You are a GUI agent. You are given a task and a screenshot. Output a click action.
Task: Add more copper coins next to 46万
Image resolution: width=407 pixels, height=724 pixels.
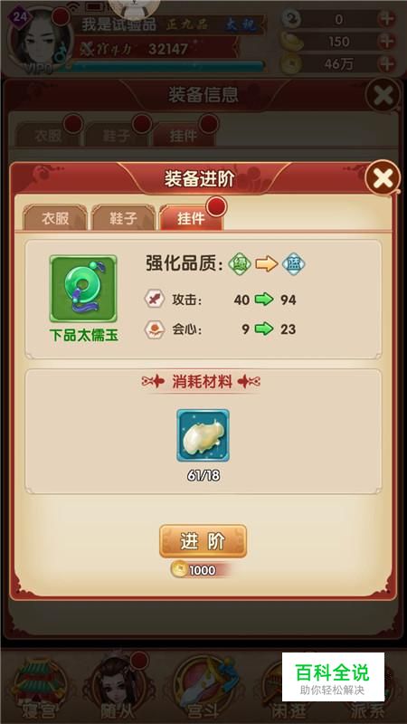[386, 62]
